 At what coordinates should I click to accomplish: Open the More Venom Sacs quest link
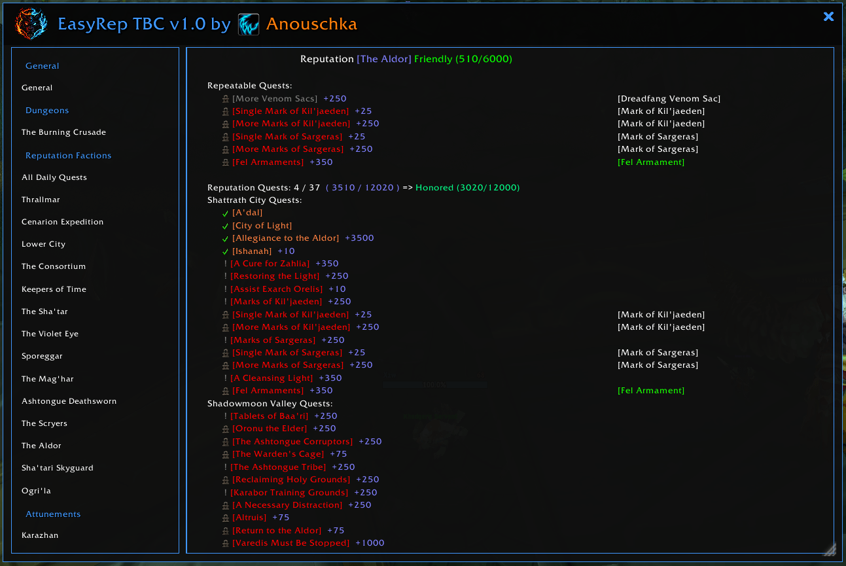(275, 99)
